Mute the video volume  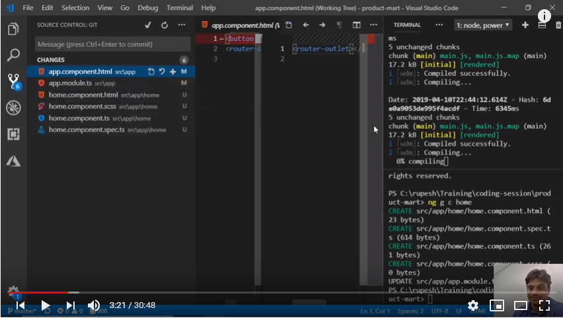[94, 305]
